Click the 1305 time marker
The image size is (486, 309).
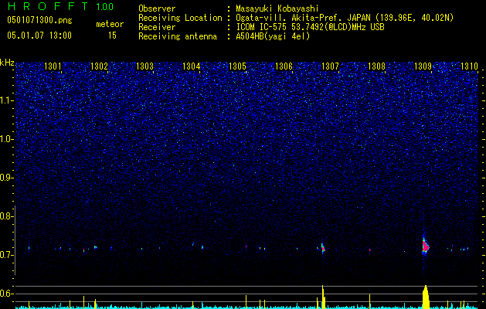[237, 66]
